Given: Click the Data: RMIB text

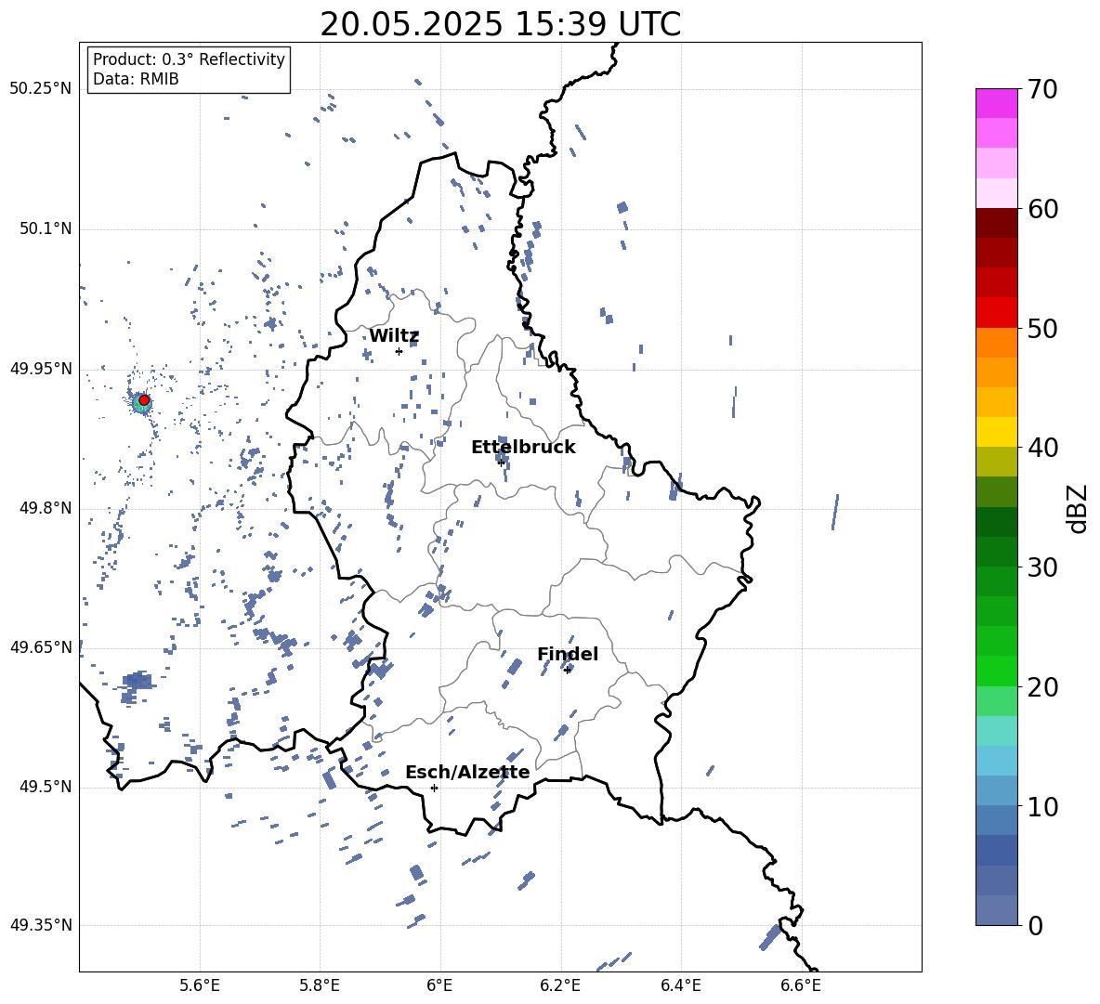Looking at the screenshot, I should pos(136,79).
